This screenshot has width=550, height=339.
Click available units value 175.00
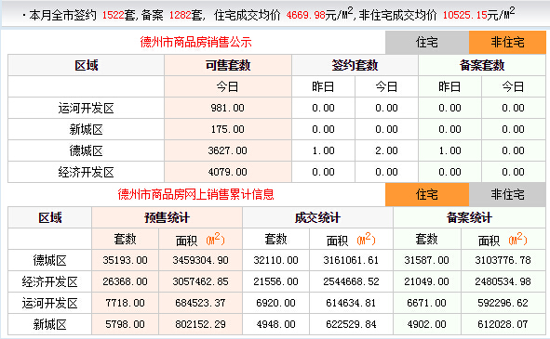click(x=228, y=129)
